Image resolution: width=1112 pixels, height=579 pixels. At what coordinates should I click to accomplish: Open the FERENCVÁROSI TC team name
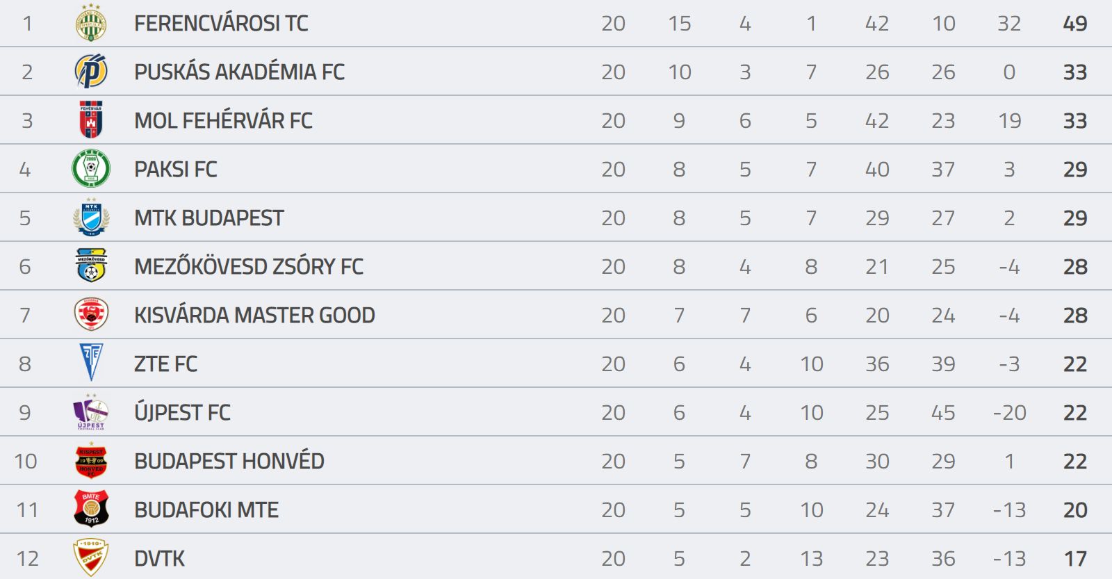tap(221, 23)
